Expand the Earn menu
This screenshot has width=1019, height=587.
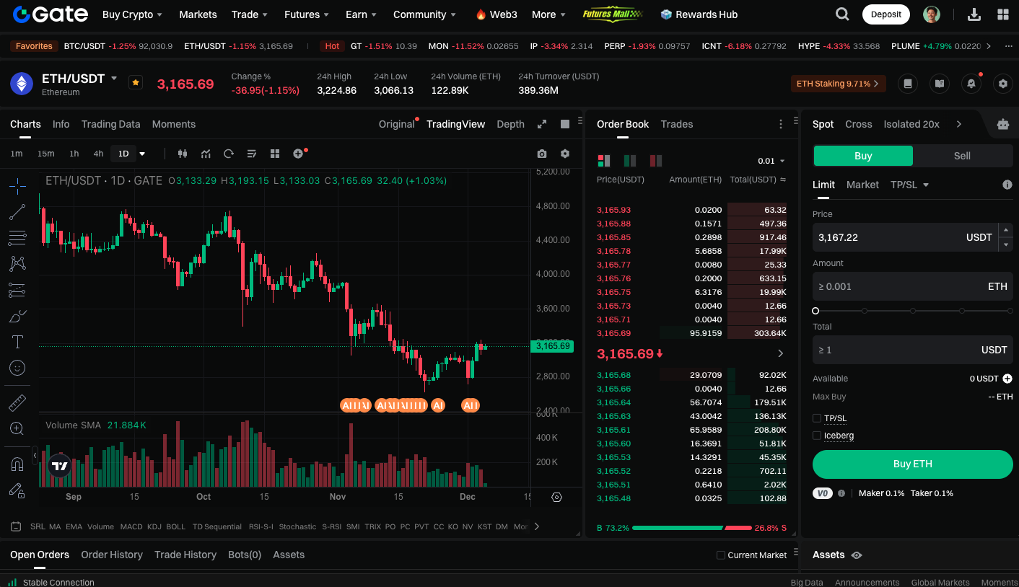[362, 14]
